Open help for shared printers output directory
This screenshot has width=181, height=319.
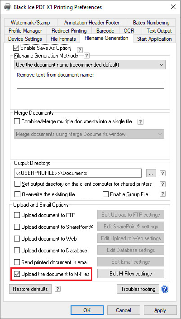[x=162, y=184]
